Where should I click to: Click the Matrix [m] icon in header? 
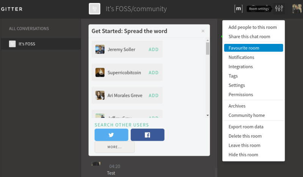239,8
